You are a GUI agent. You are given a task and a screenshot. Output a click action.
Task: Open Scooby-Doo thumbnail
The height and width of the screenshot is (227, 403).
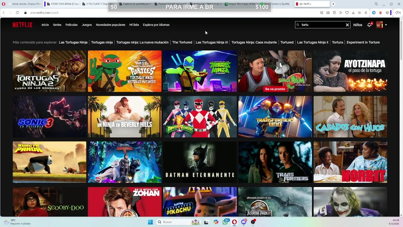[x=49, y=202]
